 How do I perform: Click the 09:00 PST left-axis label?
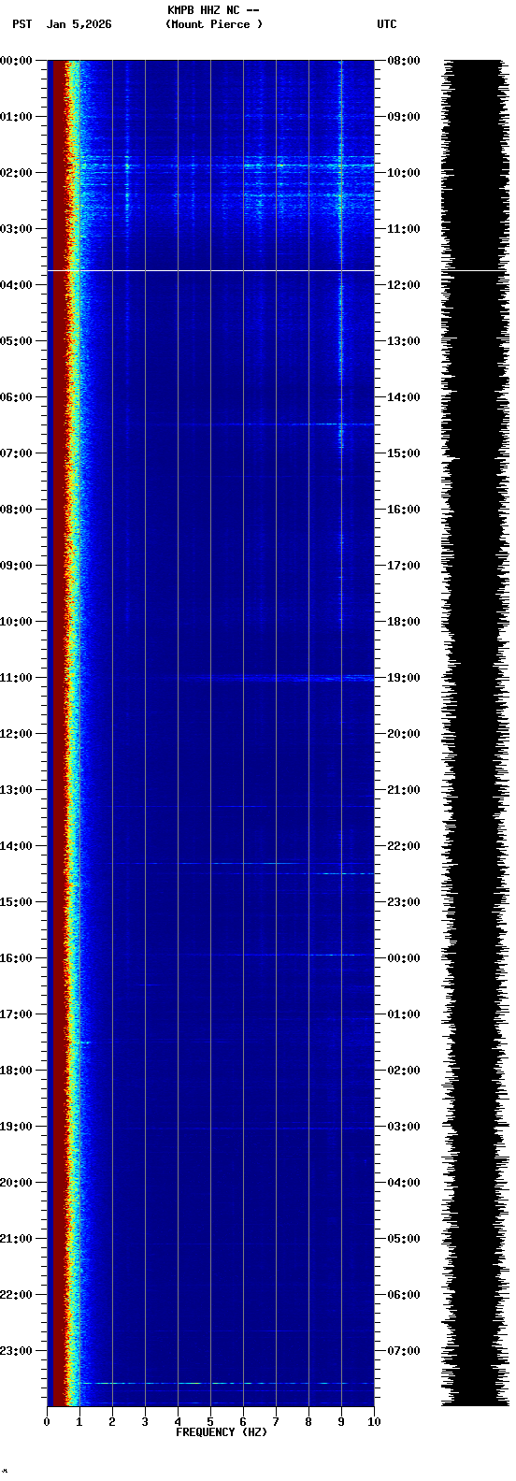click(x=17, y=566)
